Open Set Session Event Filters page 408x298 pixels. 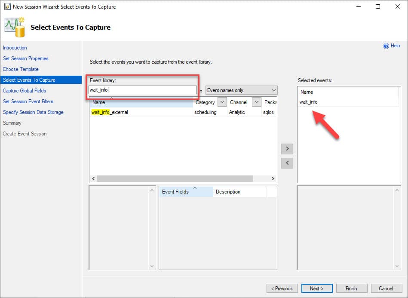click(28, 101)
